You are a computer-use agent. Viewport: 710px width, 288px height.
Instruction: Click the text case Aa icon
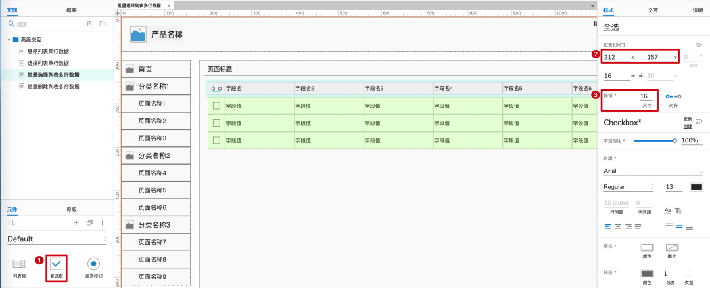(x=667, y=210)
